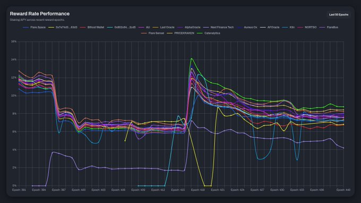Toggle the AlphaOracle legend entry
This screenshot has width=361, height=203.
(x=189, y=27)
